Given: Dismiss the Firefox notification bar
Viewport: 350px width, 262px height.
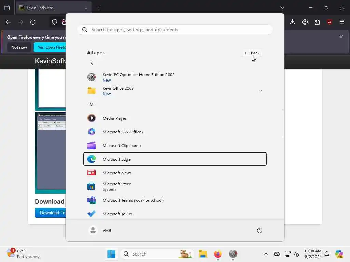Looking at the screenshot, I should [341, 37].
